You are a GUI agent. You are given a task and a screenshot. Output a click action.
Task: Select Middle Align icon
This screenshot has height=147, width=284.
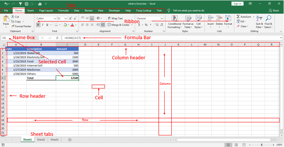pos(87,18)
